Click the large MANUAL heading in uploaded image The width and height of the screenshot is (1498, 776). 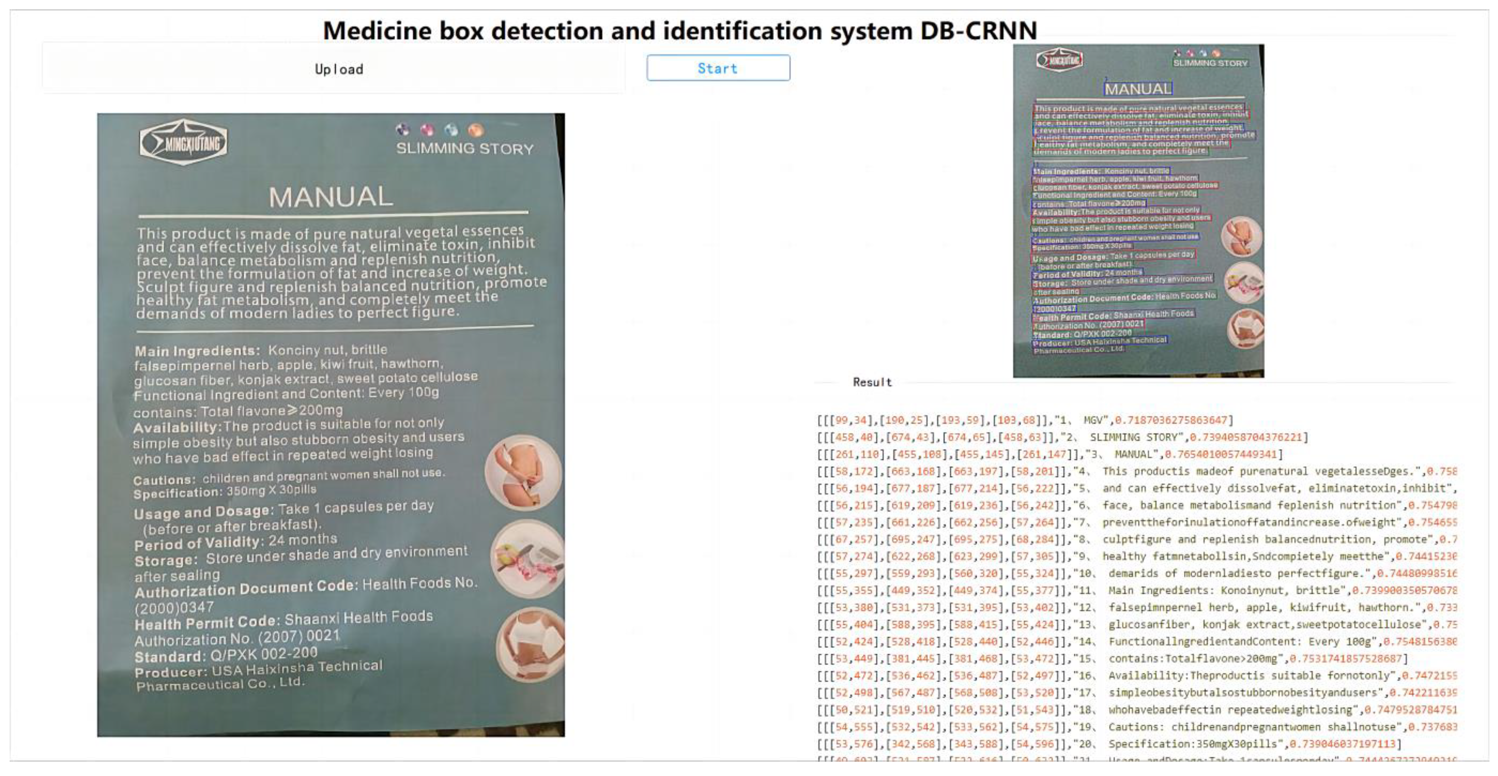[331, 196]
